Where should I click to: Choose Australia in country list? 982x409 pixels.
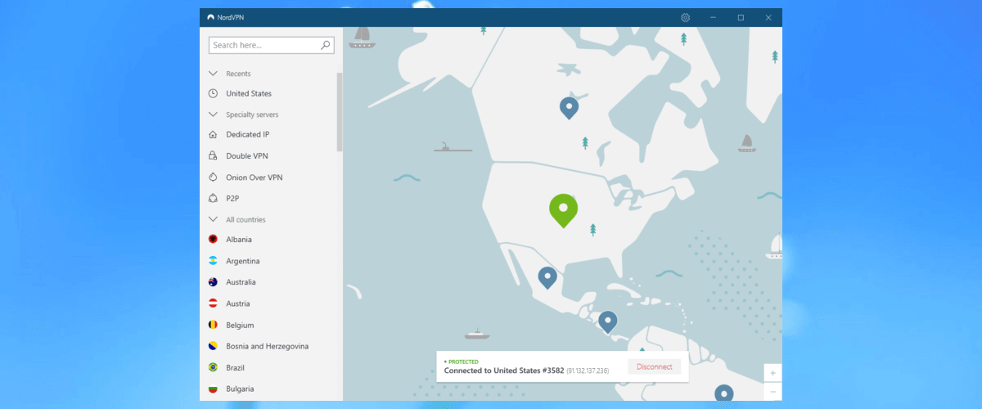coord(241,282)
